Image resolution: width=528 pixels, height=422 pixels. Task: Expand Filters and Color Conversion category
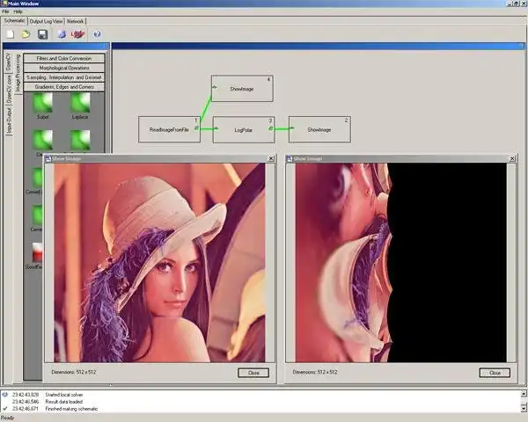coord(64,59)
